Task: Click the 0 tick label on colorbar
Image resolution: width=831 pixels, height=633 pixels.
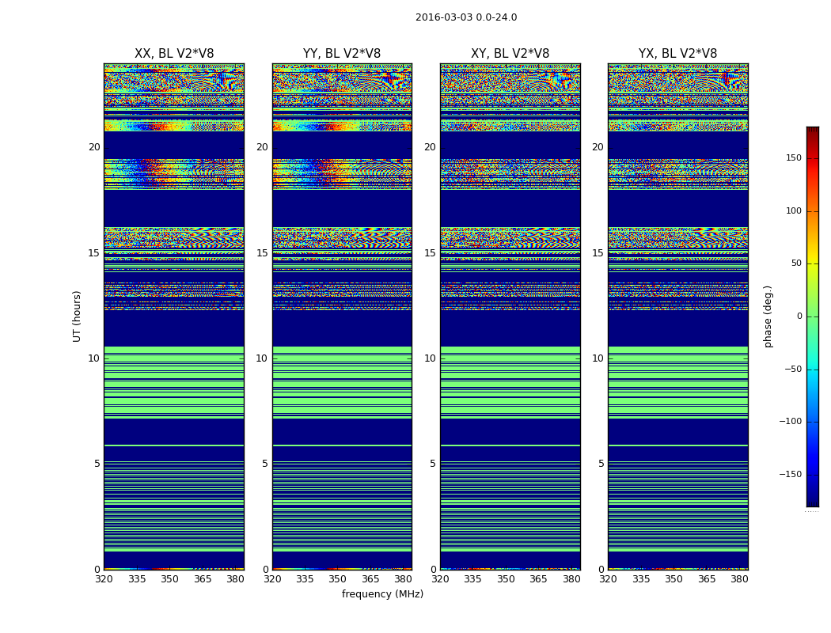Action: click(799, 316)
